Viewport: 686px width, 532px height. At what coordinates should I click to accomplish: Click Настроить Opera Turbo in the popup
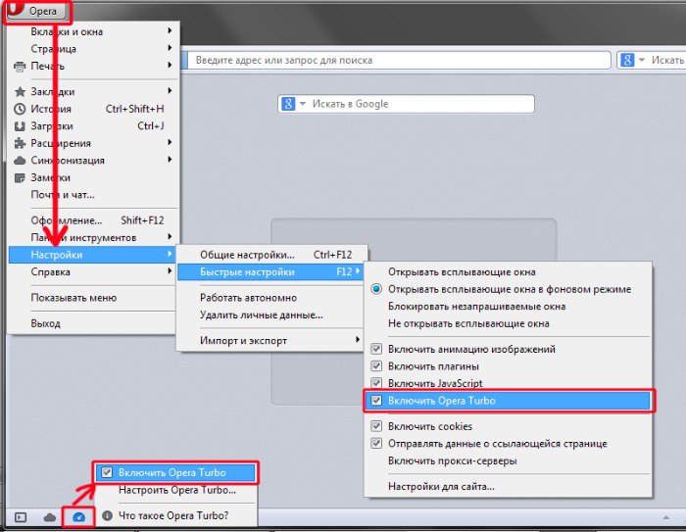[x=176, y=490]
